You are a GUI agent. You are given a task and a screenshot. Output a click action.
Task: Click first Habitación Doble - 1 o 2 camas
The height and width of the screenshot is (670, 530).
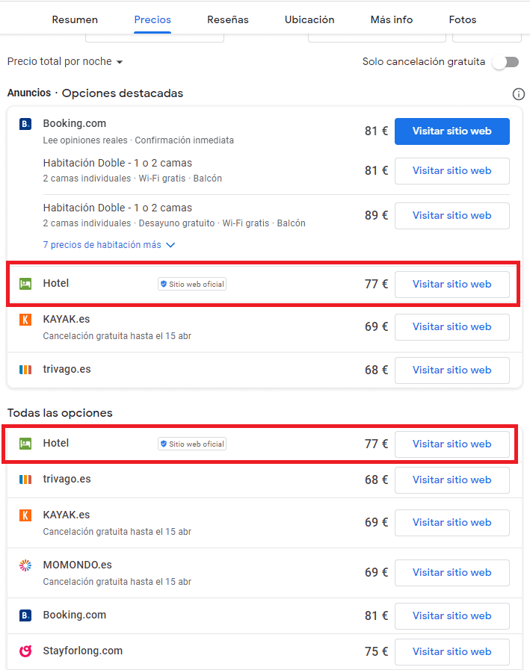117,164
